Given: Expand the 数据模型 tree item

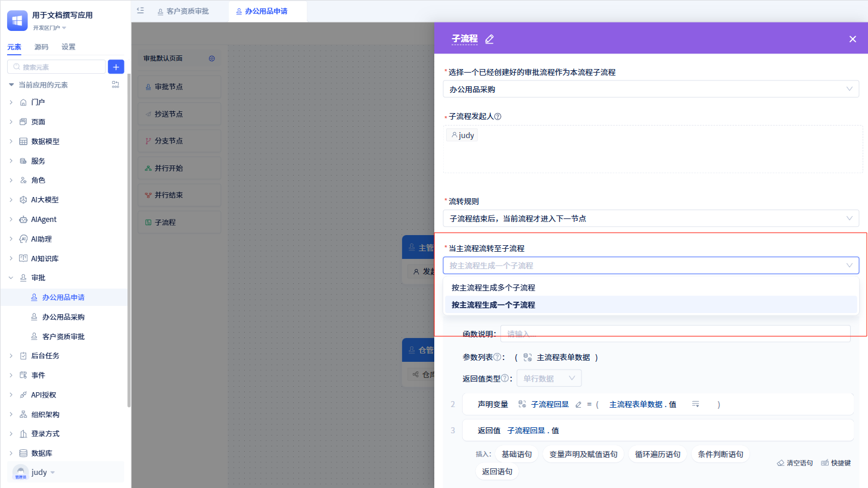Looking at the screenshot, I should click(11, 142).
